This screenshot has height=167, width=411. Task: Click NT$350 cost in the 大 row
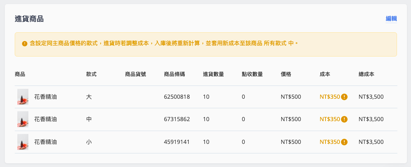click(x=330, y=97)
